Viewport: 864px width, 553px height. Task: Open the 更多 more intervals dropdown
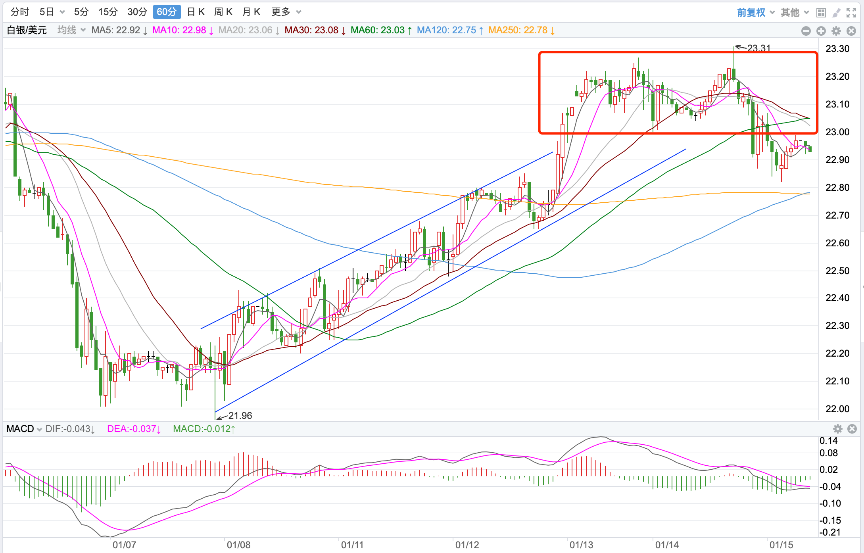pyautogui.click(x=286, y=12)
